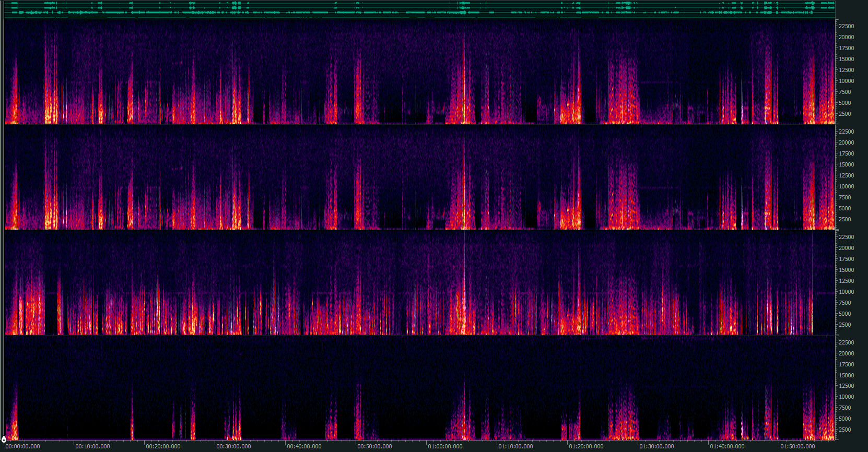Click the 20000 frequency label of third channel

tap(846, 248)
